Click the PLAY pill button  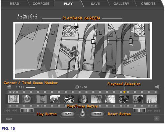[x=68, y=114]
